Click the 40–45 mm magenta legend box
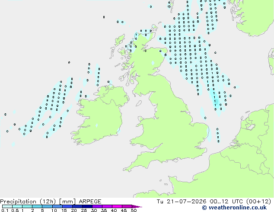Screen dimensions: 274x212 pos(117,206)
